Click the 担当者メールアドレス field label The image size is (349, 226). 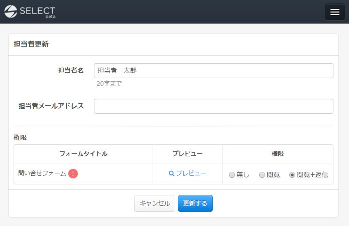tap(51, 106)
